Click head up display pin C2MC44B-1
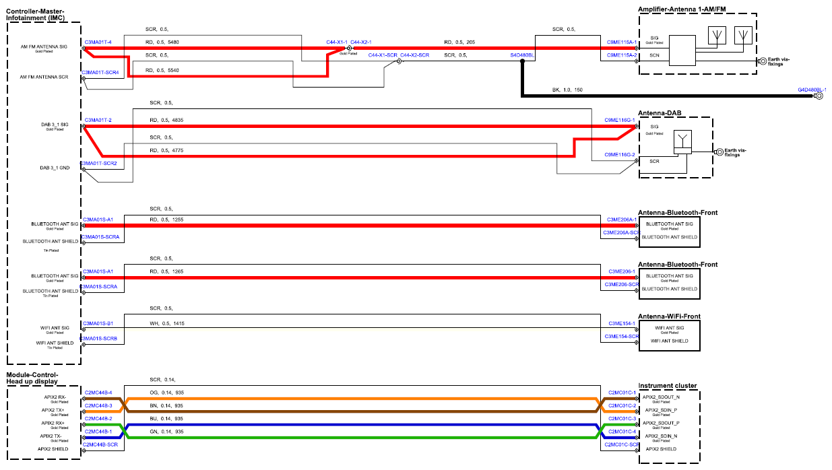This screenshot has width=832, height=470. tap(98, 432)
